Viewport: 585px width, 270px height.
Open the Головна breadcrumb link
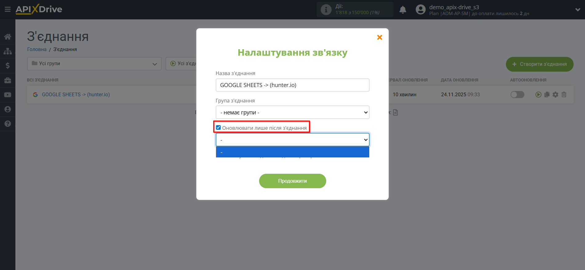tap(37, 49)
